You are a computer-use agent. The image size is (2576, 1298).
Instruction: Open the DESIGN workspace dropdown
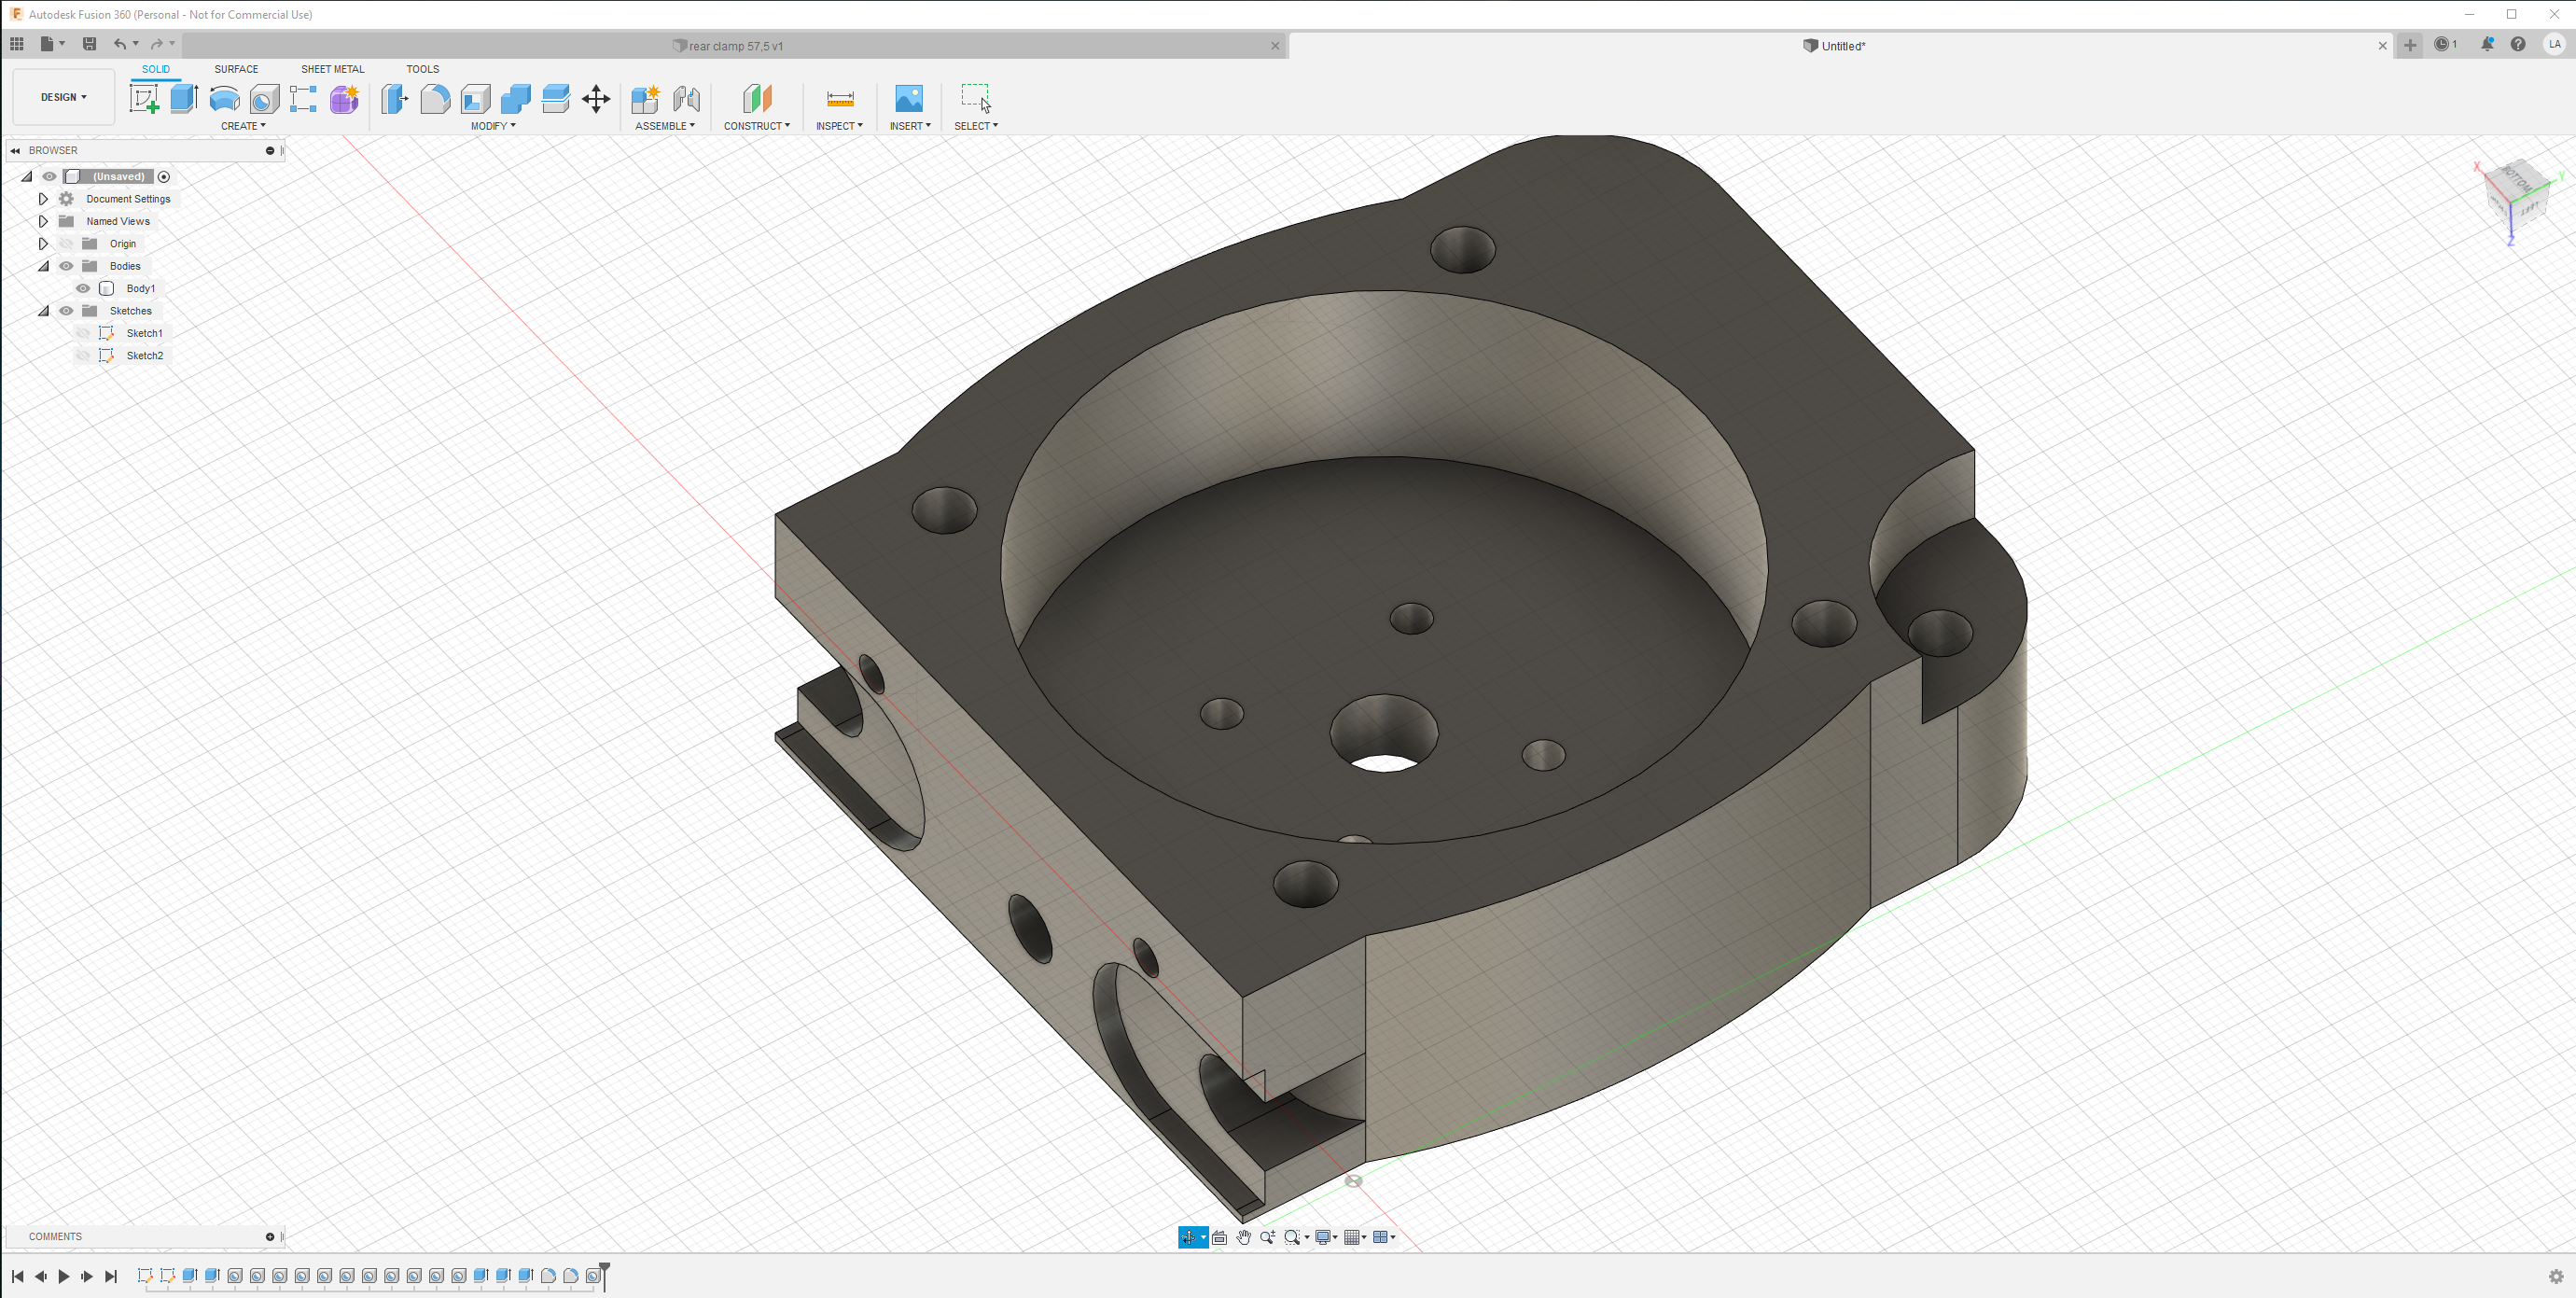tap(63, 97)
